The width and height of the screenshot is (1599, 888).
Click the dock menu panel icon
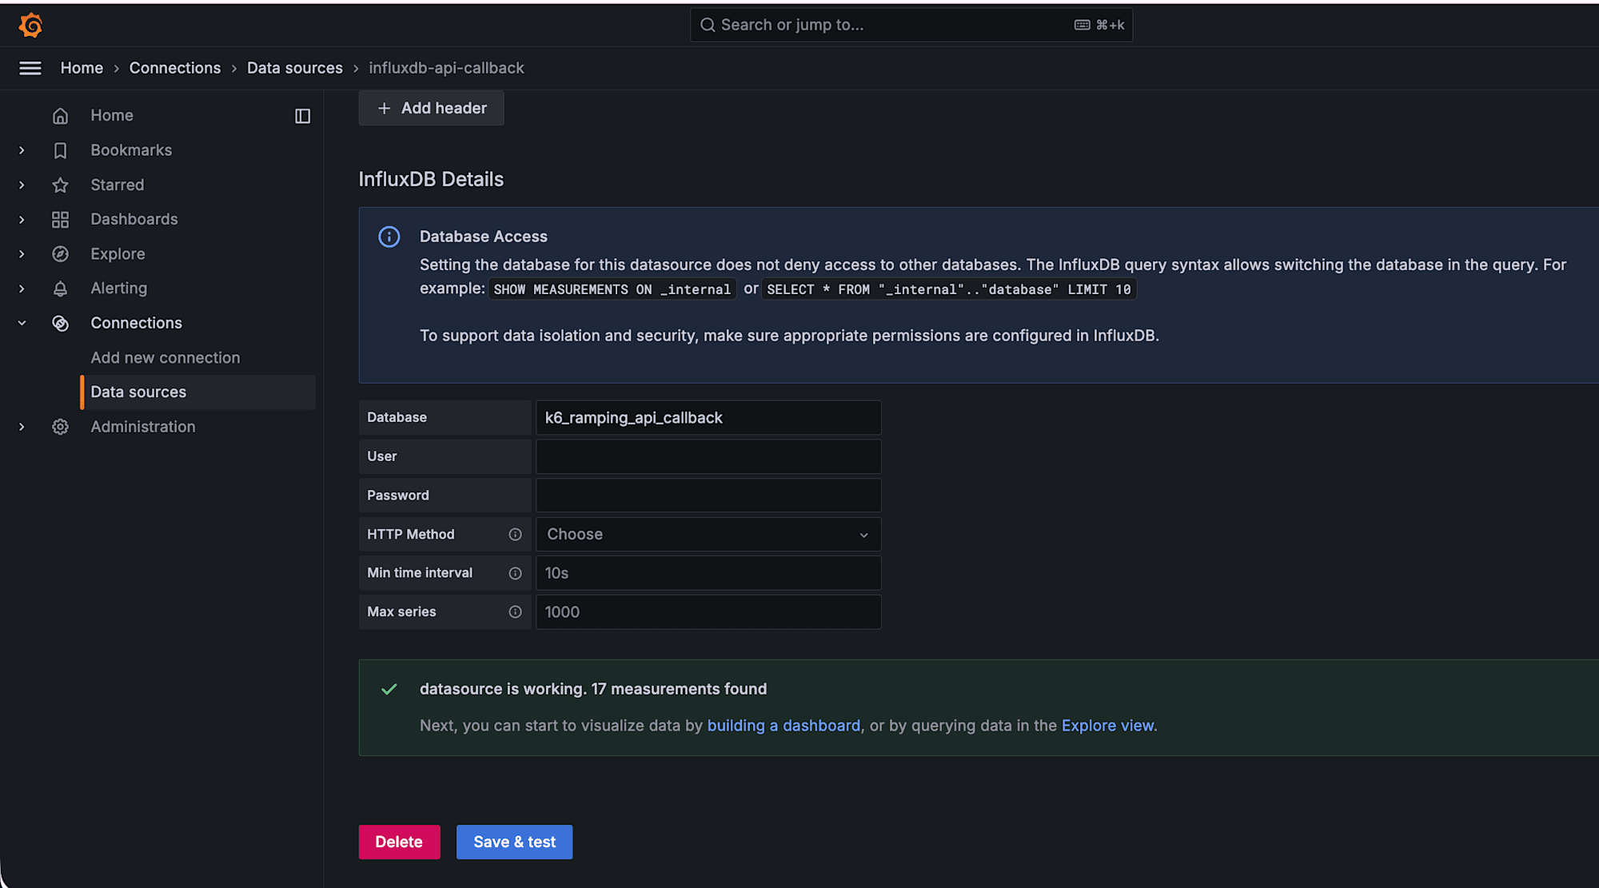tap(302, 116)
